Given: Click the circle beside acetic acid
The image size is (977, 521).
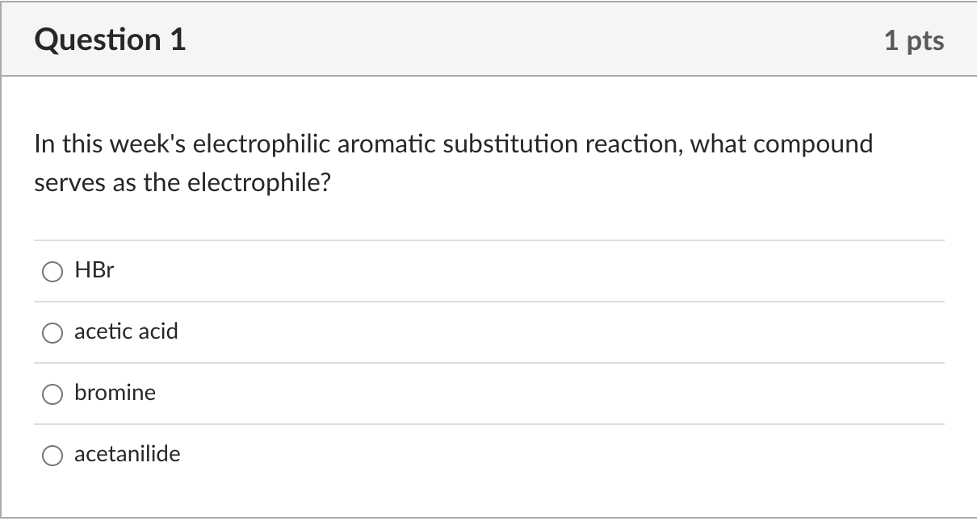Looking at the screenshot, I should 52,332.
